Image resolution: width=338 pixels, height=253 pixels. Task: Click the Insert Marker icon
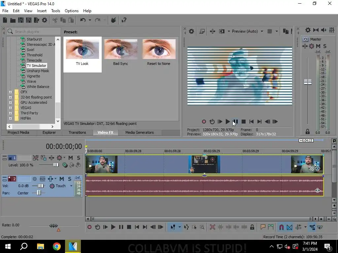tap(263, 227)
